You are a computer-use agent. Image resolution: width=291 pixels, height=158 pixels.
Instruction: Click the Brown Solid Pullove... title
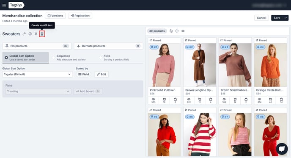[x=235, y=90]
